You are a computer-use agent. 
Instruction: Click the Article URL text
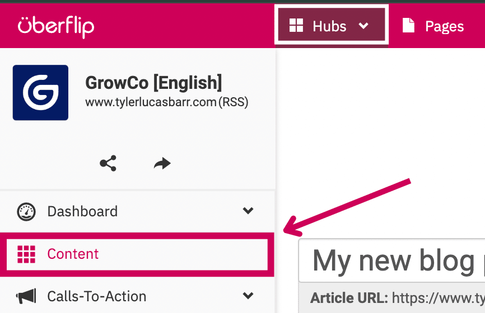[398, 298]
